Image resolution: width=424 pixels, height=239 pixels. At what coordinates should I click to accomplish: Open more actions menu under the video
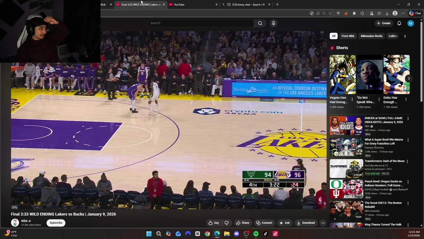point(323,223)
